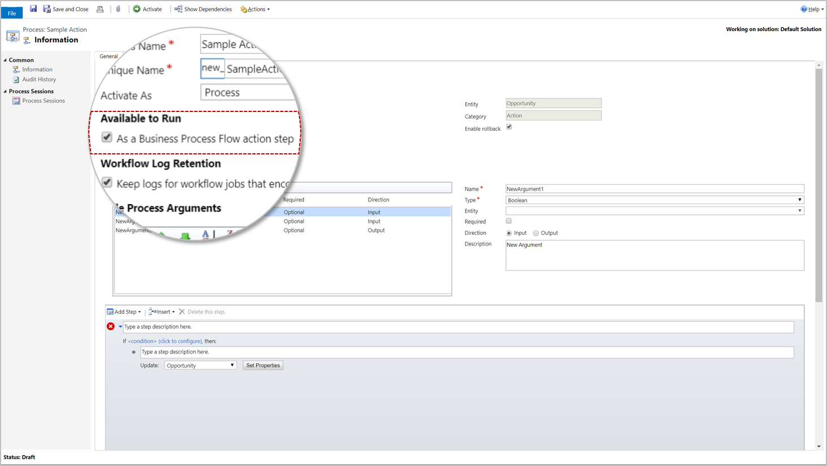The width and height of the screenshot is (827, 466).
Task: Open Audit History from the sidebar
Action: [38, 79]
